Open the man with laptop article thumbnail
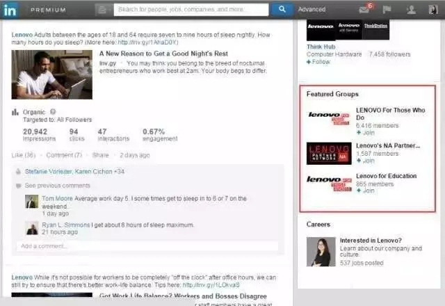The width and height of the screenshot is (445, 306). [48, 74]
